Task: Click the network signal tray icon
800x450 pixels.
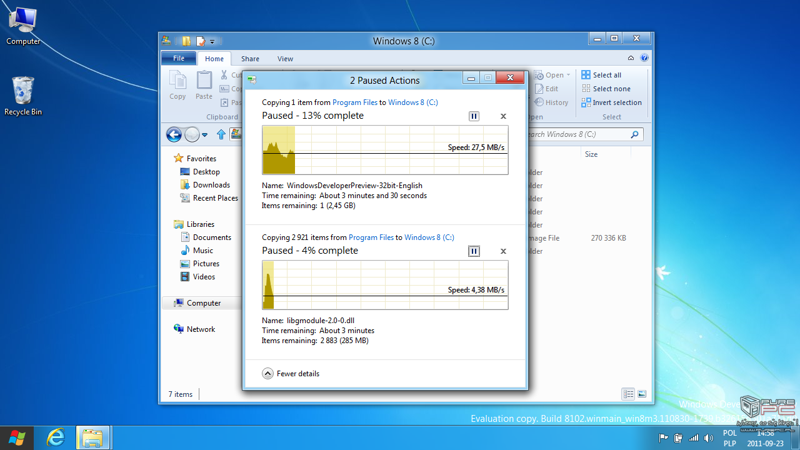Action: coord(694,438)
